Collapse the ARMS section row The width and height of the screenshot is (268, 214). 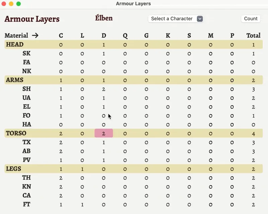tap(13, 80)
